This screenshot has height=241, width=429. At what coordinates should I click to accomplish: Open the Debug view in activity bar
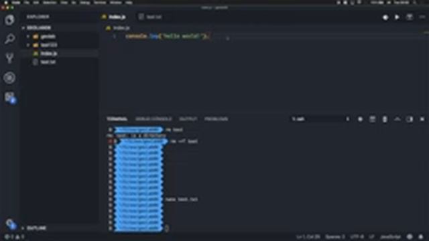(9, 78)
